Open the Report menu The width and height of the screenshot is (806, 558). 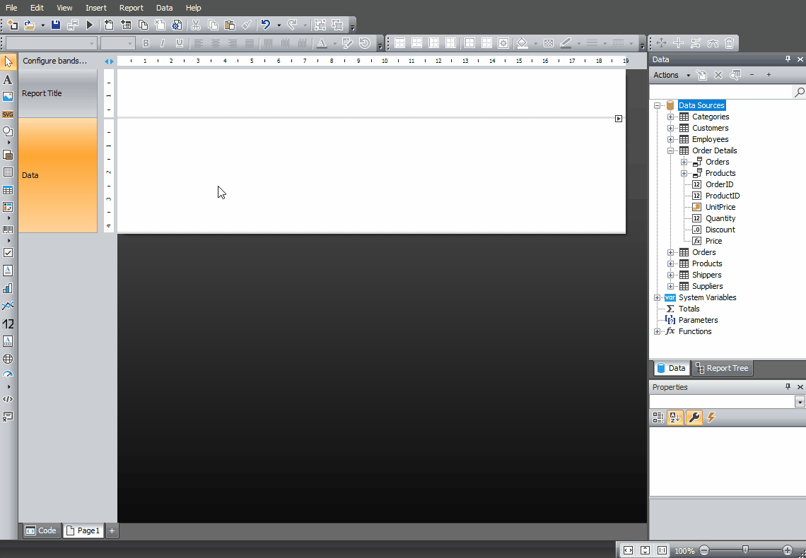click(131, 8)
